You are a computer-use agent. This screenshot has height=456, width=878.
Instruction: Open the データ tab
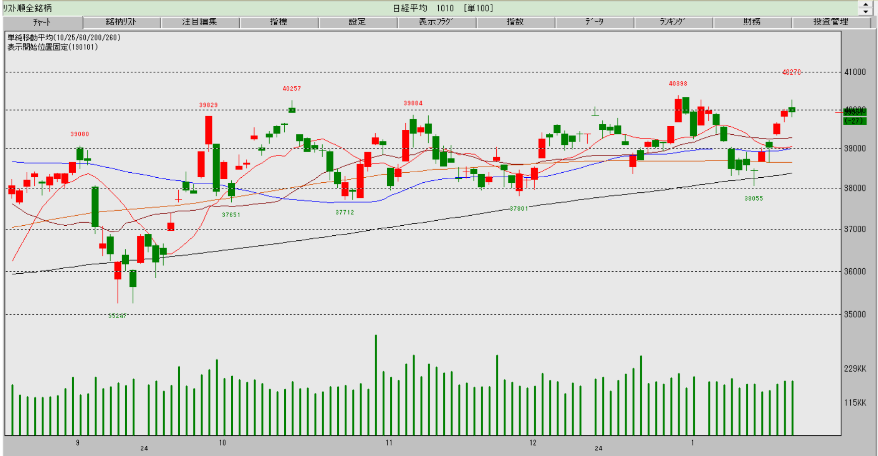click(x=594, y=22)
